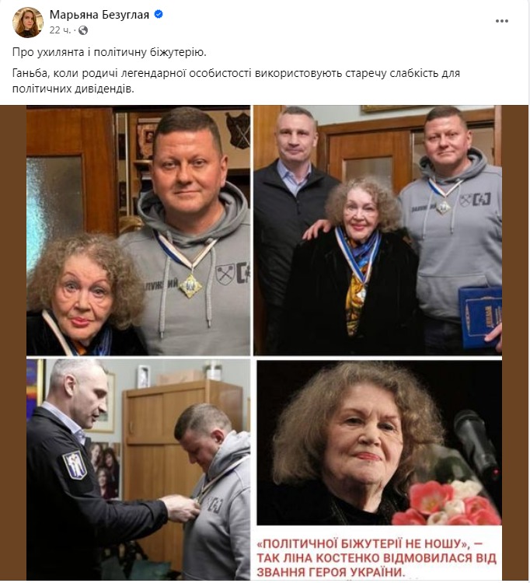
Task: Click the Kyiv emblem sleeve patch
Action: point(75,465)
